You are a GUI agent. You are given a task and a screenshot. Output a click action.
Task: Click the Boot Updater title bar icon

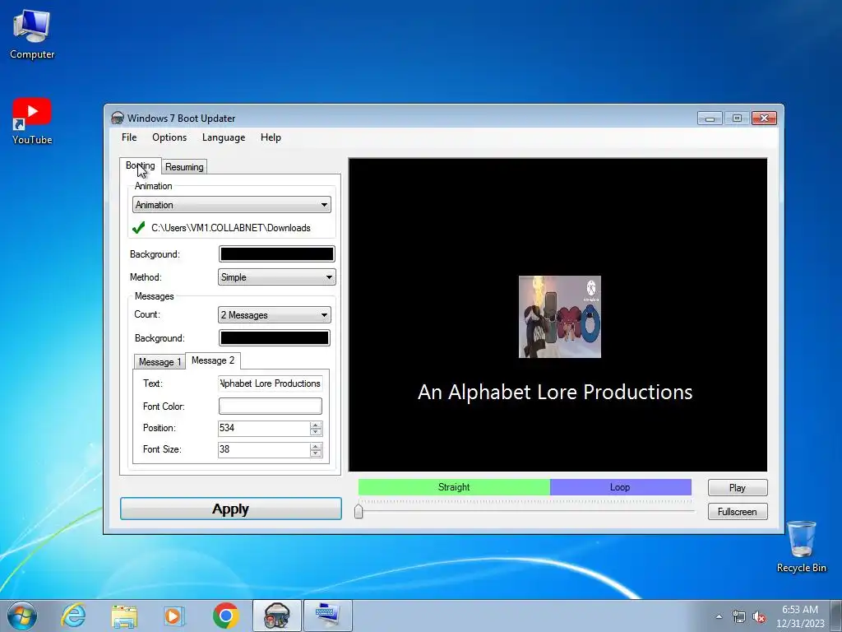point(117,118)
